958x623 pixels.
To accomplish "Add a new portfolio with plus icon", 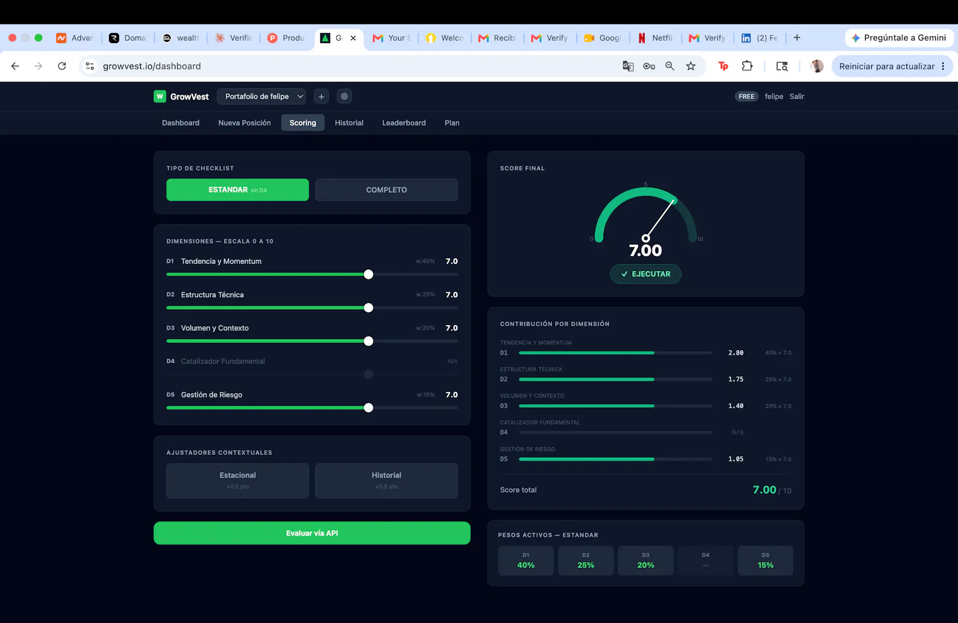I will coord(322,96).
